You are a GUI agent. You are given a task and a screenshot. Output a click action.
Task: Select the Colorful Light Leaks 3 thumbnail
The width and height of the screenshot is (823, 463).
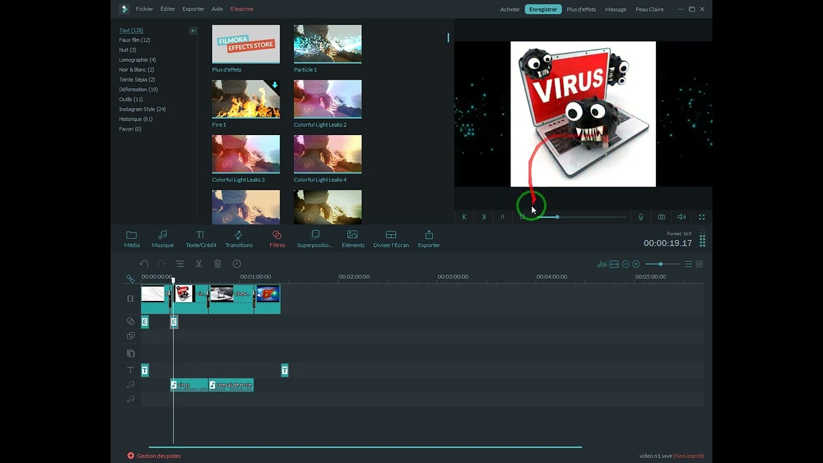point(246,154)
